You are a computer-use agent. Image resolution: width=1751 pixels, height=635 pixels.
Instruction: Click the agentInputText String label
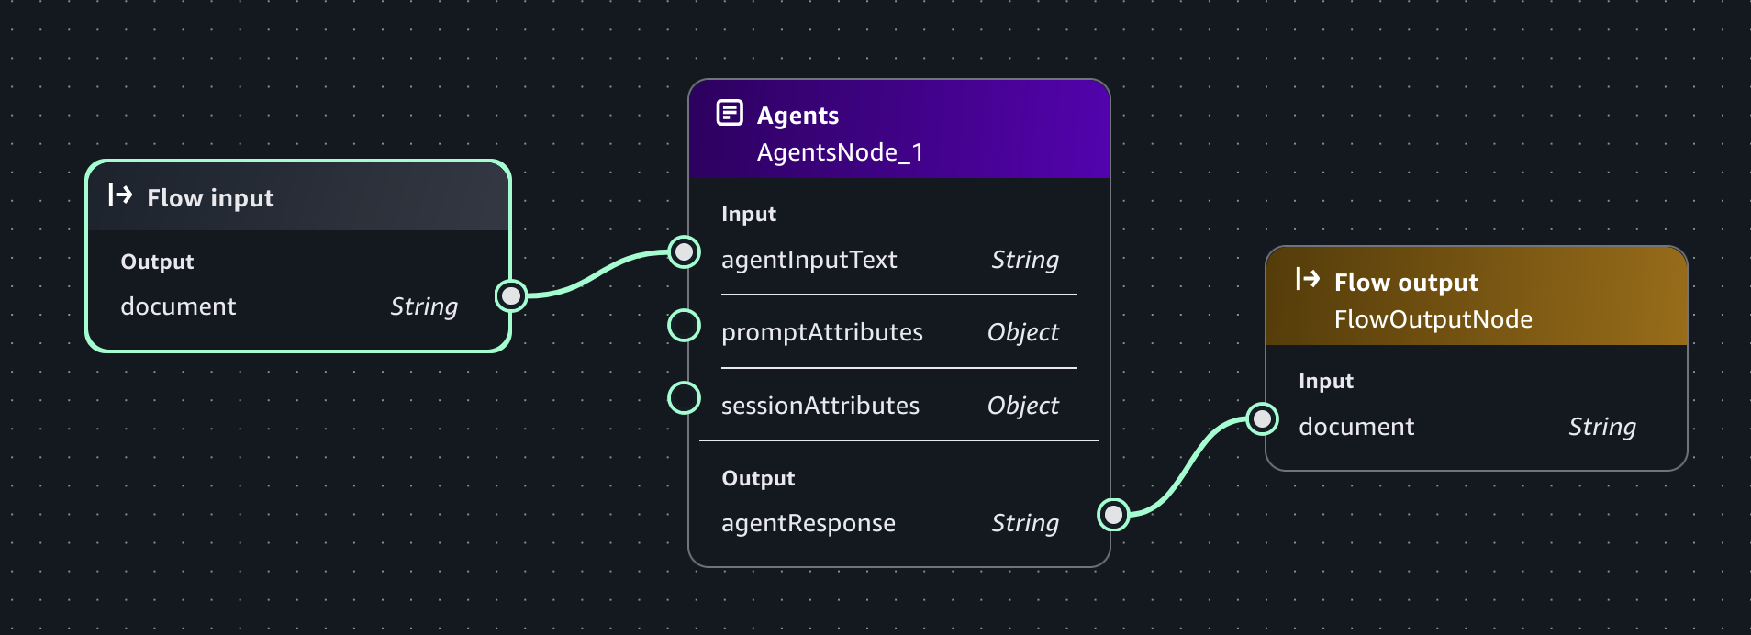[x=1025, y=260]
